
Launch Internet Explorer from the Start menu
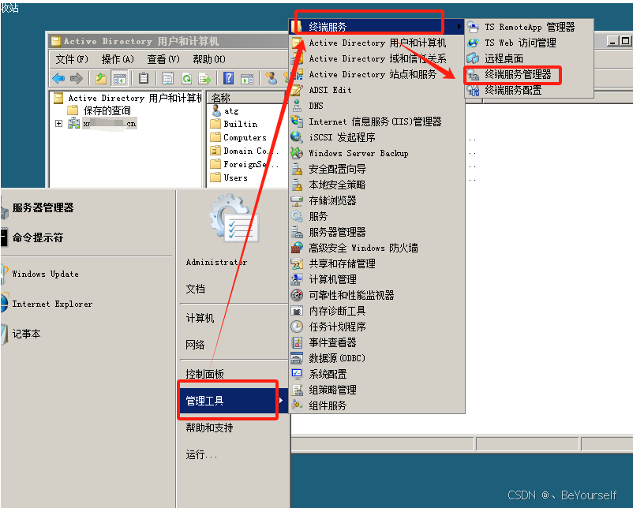(x=52, y=304)
